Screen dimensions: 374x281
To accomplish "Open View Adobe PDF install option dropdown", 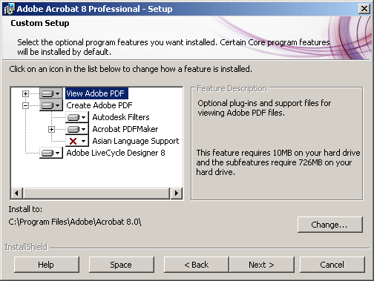I will coord(51,93).
